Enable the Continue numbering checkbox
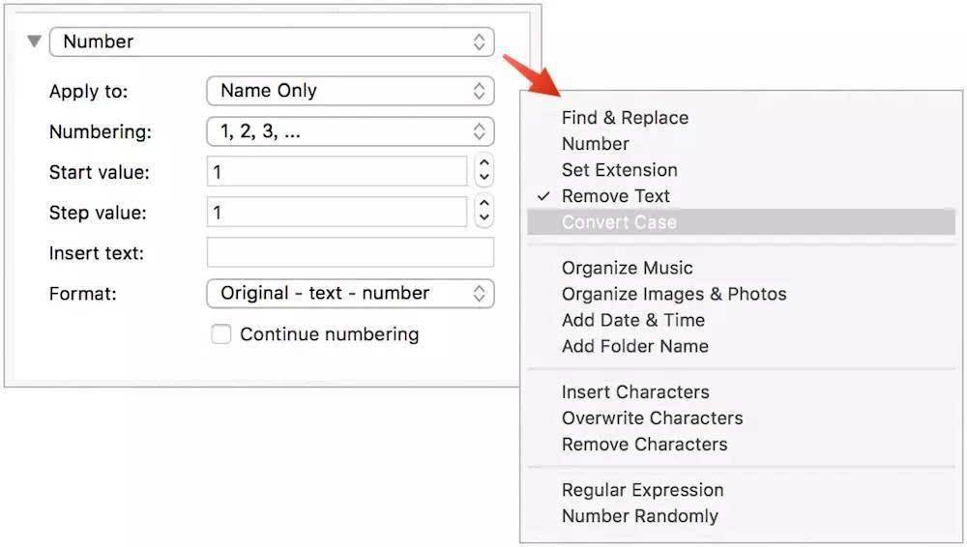This screenshot has height=547, width=967. [x=220, y=334]
